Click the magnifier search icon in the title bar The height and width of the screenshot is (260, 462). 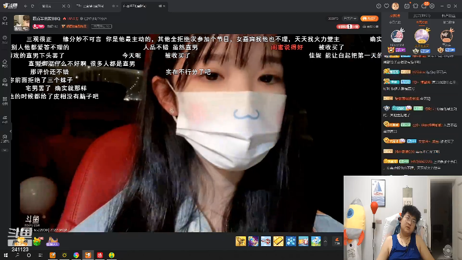[x=69, y=6]
